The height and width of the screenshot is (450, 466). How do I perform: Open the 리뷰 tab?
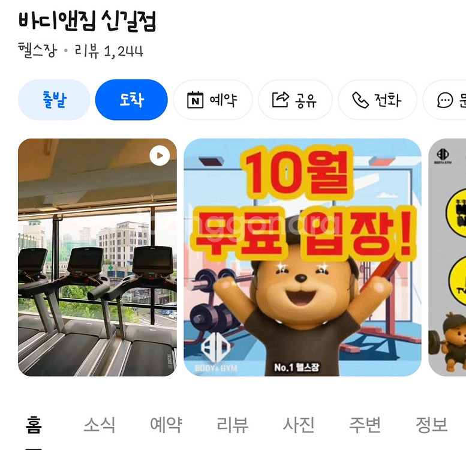pos(233,425)
